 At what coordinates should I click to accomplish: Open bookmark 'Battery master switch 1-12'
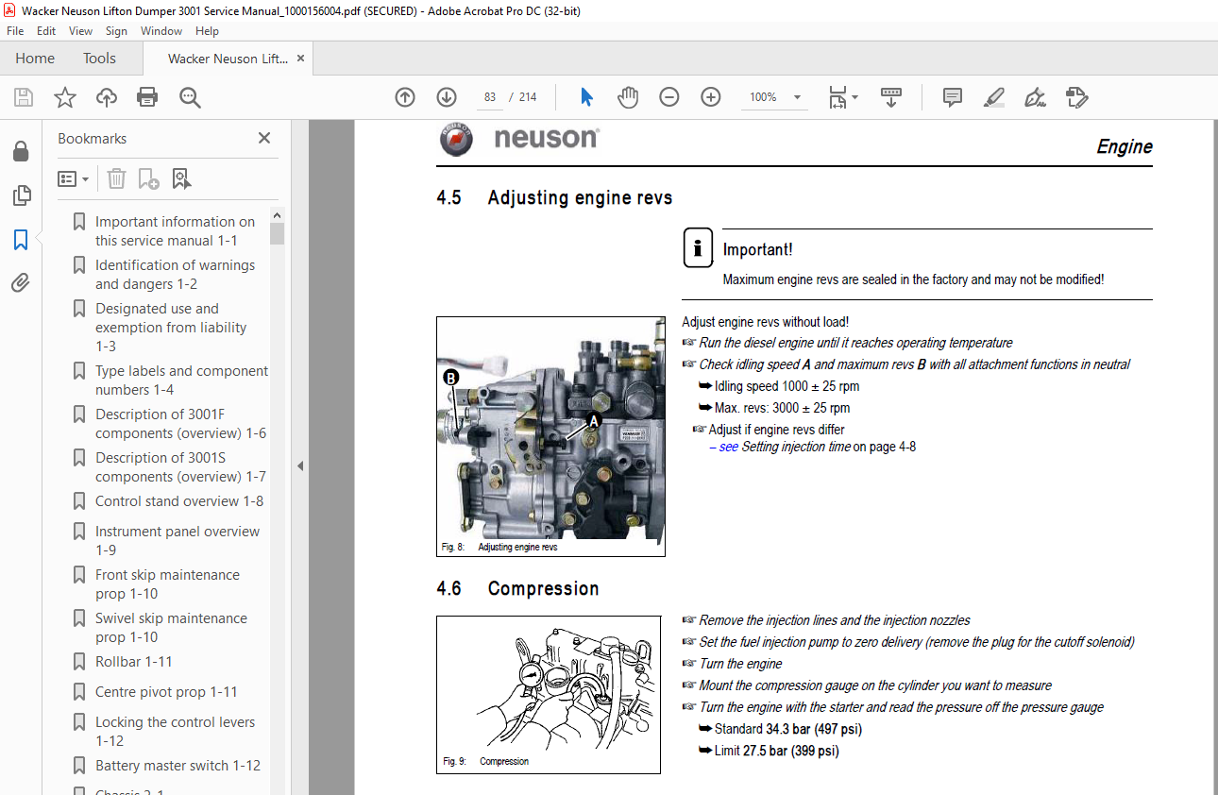(178, 766)
